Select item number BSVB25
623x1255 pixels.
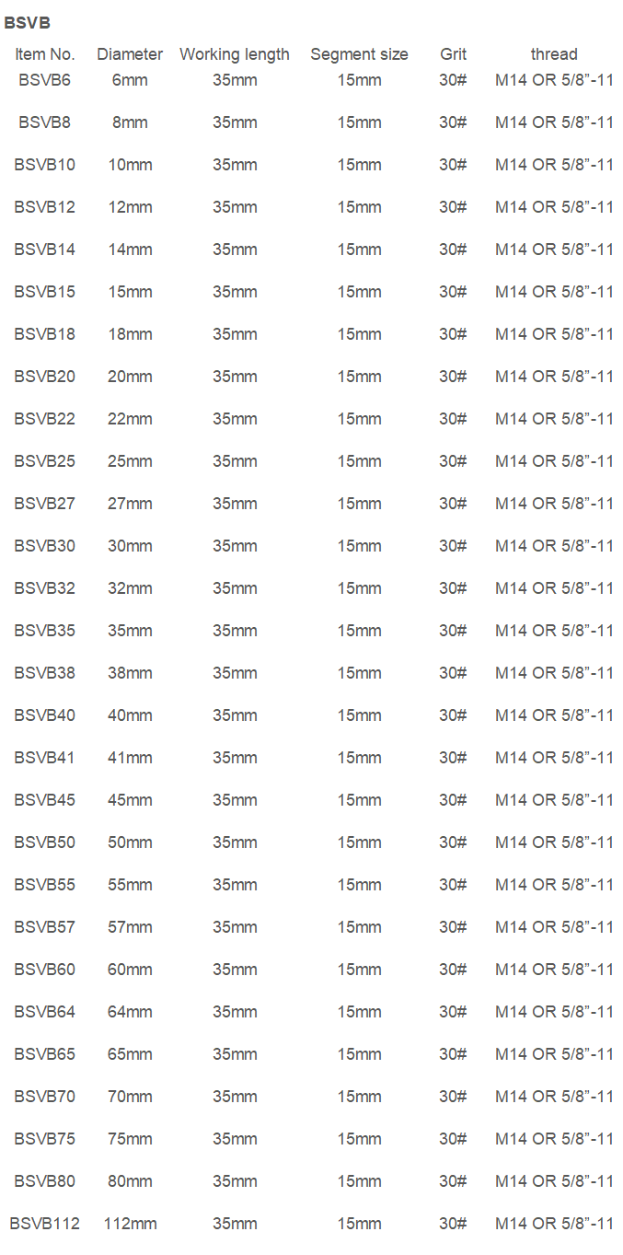pyautogui.click(x=45, y=461)
